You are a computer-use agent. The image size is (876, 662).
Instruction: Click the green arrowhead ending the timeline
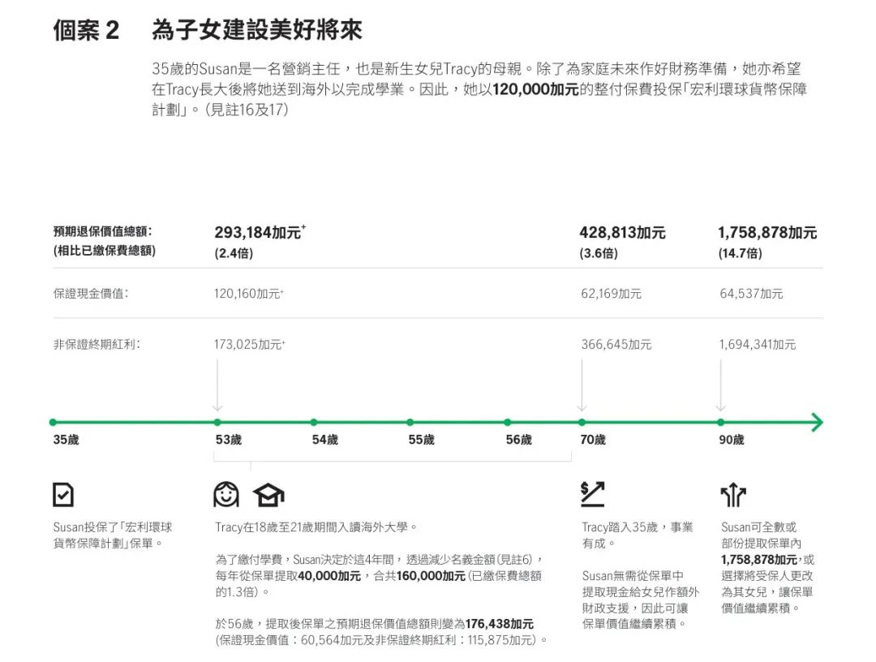[x=816, y=423]
